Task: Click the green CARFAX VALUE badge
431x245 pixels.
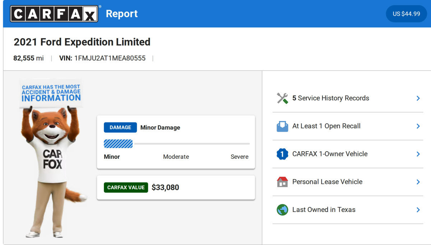Action: (126, 188)
